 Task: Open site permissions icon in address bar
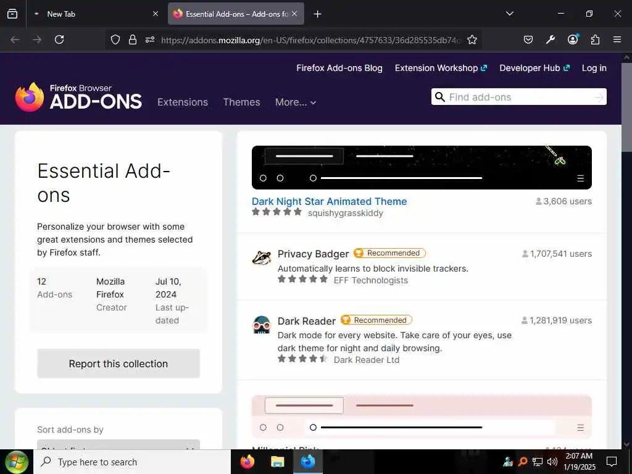coord(150,39)
